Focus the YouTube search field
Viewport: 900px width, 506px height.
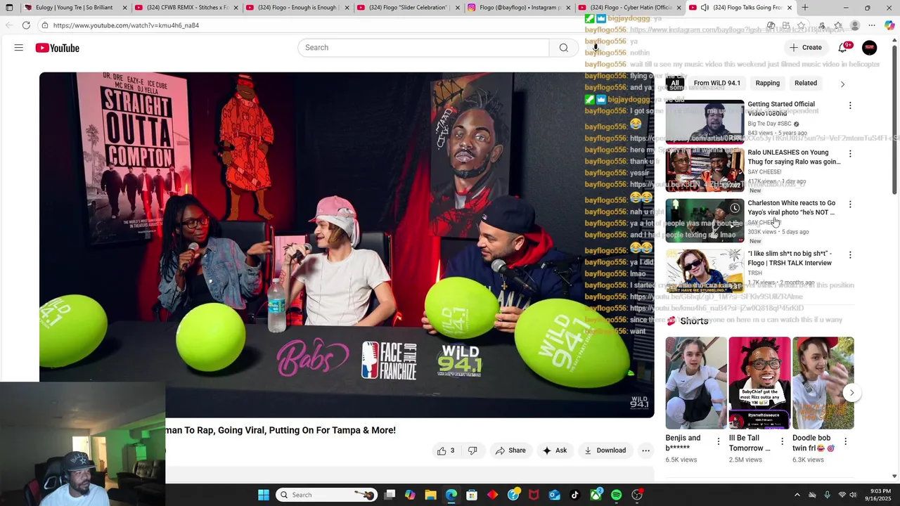(x=423, y=48)
